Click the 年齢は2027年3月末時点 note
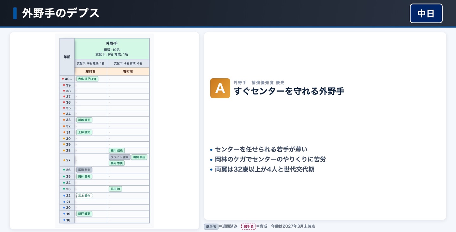The width and height of the screenshot is (456, 232). pos(293,226)
